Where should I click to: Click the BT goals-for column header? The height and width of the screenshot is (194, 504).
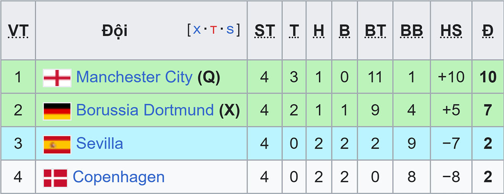pyautogui.click(x=375, y=31)
